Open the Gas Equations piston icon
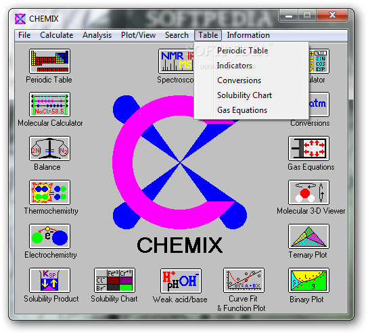Screen dimensions: 368x334 click(x=308, y=148)
